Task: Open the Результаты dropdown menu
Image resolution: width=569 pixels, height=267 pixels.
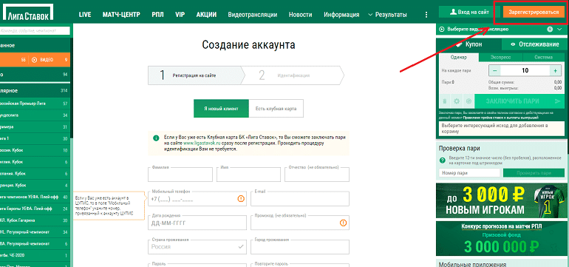Action: point(387,15)
